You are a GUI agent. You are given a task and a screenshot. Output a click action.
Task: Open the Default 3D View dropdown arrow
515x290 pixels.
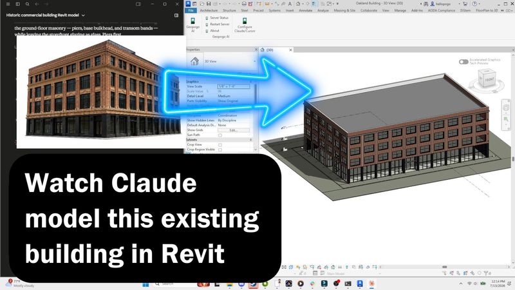tap(303, 4)
